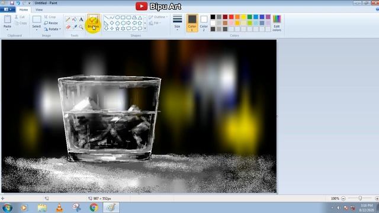The image size is (379, 213).
Task: Switch to the Home ribbon tab
Action: click(24, 9)
